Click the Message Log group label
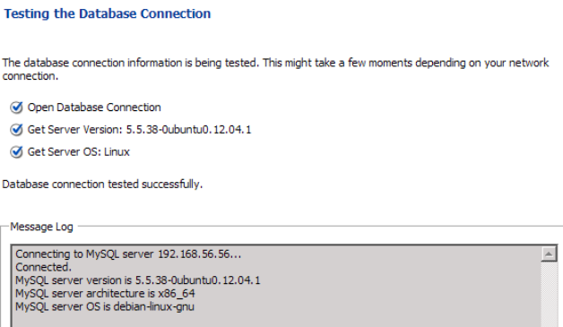This screenshot has width=563, height=327. tap(41, 227)
